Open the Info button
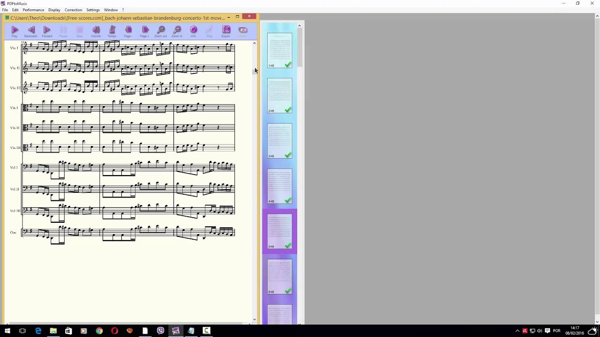The height and width of the screenshot is (337, 600). point(193,31)
